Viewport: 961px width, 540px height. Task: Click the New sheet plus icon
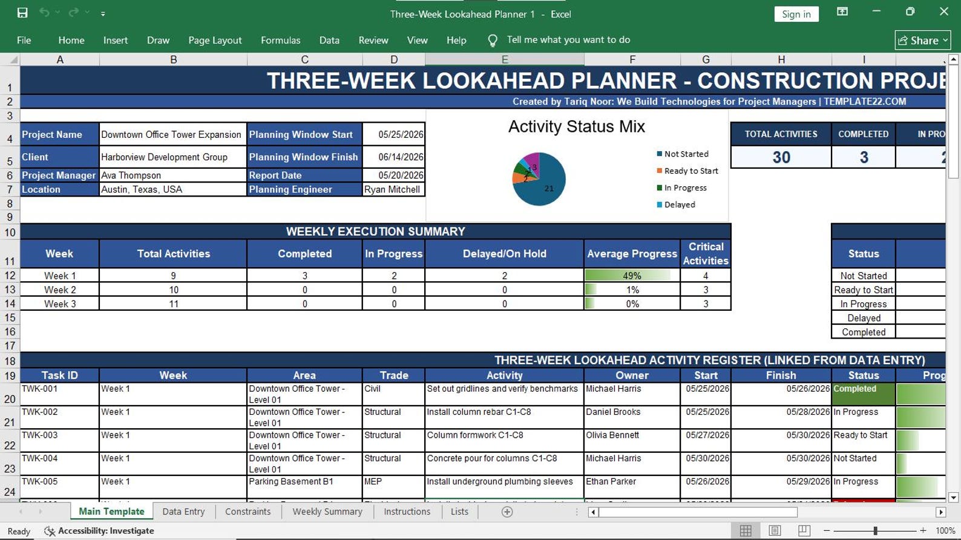tap(507, 512)
